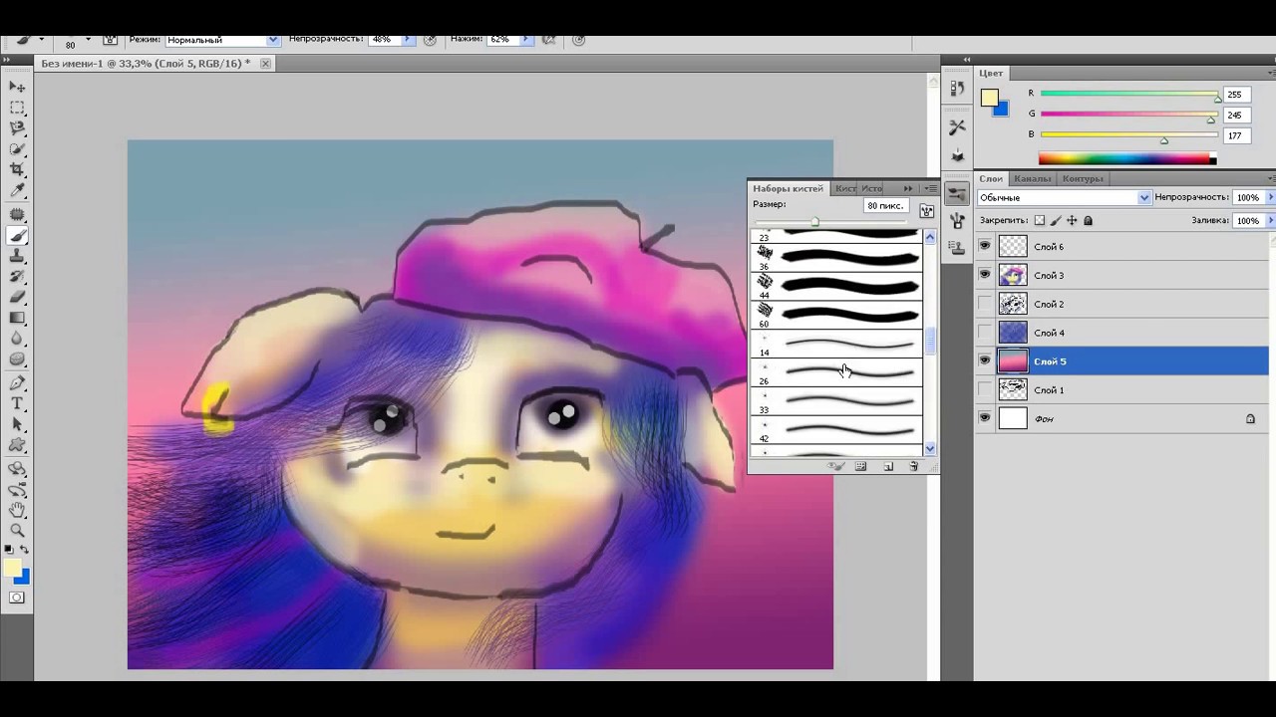
Task: Hide layer Слой 5
Action: (x=985, y=361)
